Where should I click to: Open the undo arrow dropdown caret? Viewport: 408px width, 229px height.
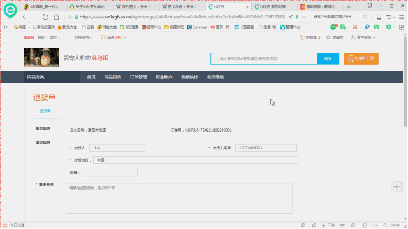(394, 17)
